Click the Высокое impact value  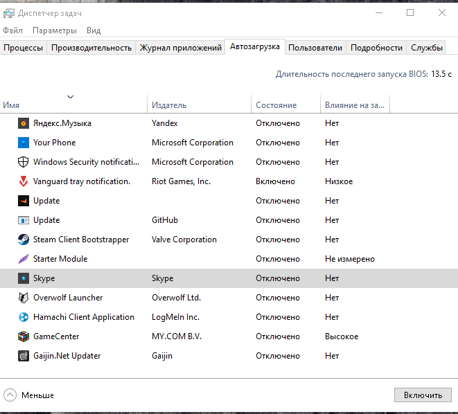click(x=342, y=336)
